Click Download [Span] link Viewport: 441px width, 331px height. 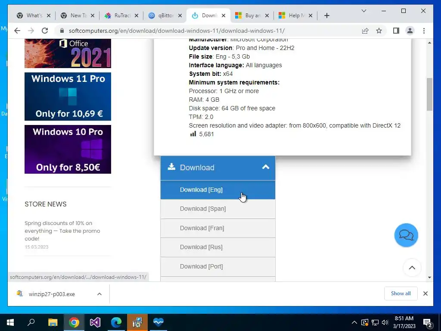click(217, 209)
